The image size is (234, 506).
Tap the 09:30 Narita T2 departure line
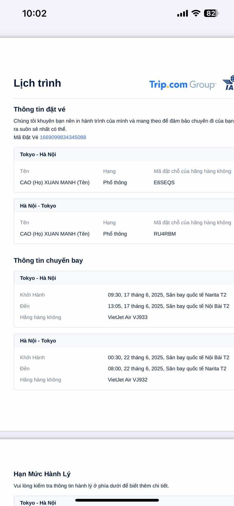[x=167, y=295]
